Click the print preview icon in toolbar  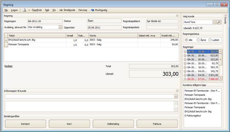(x=24, y=10)
